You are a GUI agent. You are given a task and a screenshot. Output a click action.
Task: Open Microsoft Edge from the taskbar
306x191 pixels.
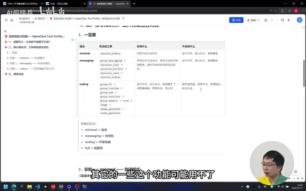click(14, 187)
